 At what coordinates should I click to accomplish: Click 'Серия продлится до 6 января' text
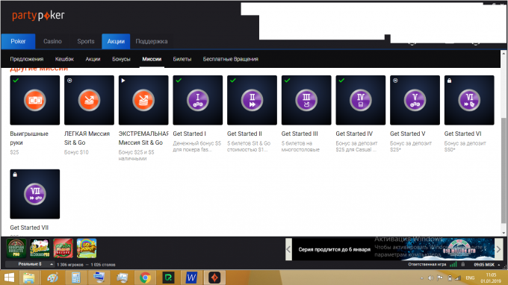(x=335, y=249)
